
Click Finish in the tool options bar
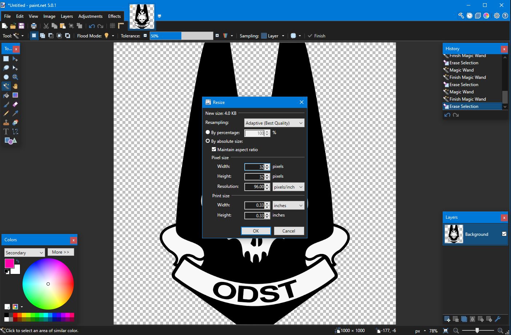point(316,36)
